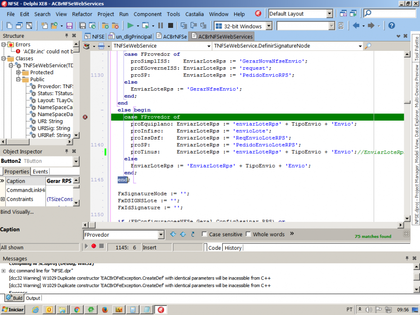Click the green Run button in toolbar
420x315 pixels.
[130, 26]
